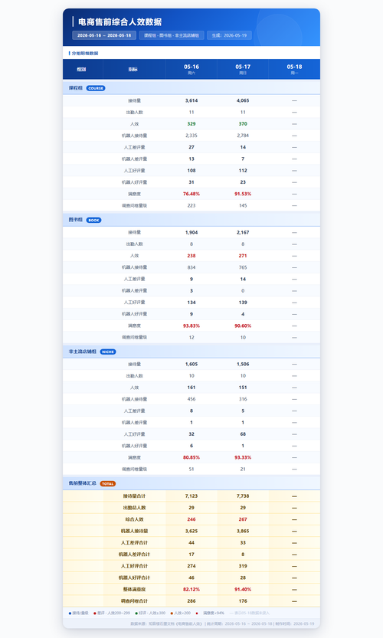Click the blue legend dot for 接待/量级

click(70, 613)
